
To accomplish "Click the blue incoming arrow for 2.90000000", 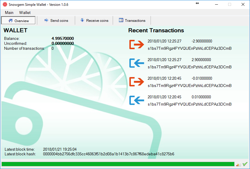I will point(137,63).
